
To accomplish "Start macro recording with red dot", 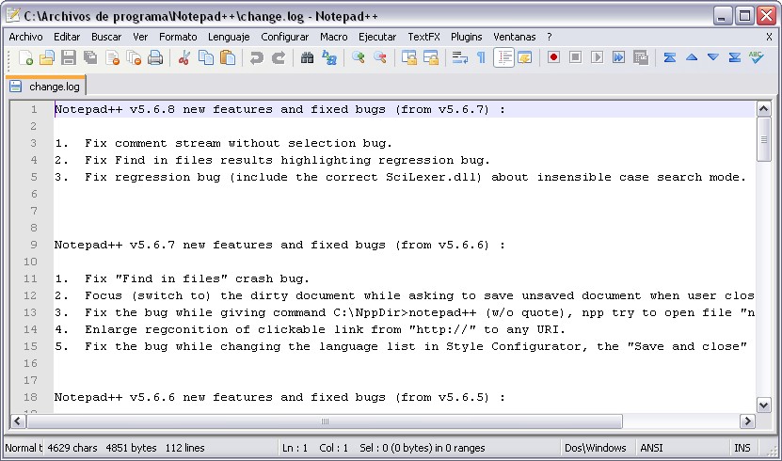I will [x=553, y=57].
